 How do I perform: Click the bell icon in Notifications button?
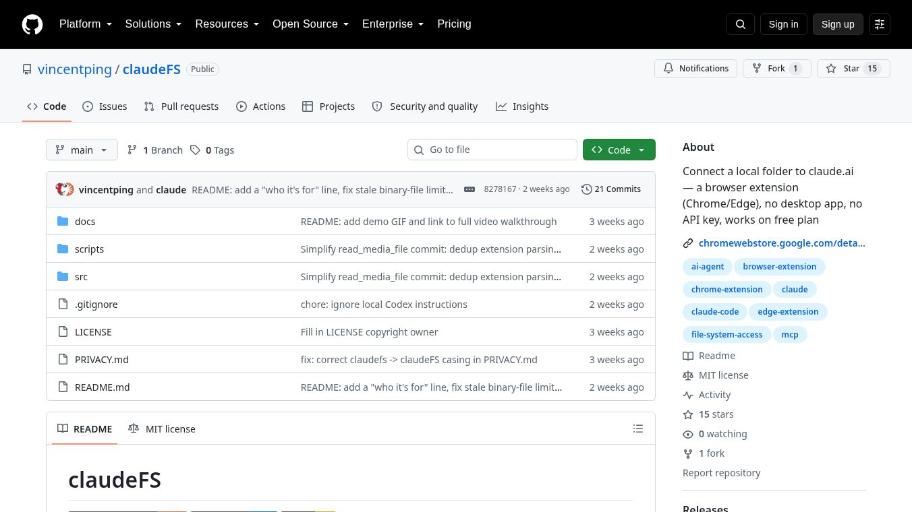(668, 69)
